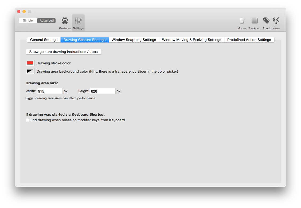Image resolution: width=301 pixels, height=208 pixels.
Task: Click Show gesture drawing instructions button
Action: pyautogui.click(x=64, y=52)
